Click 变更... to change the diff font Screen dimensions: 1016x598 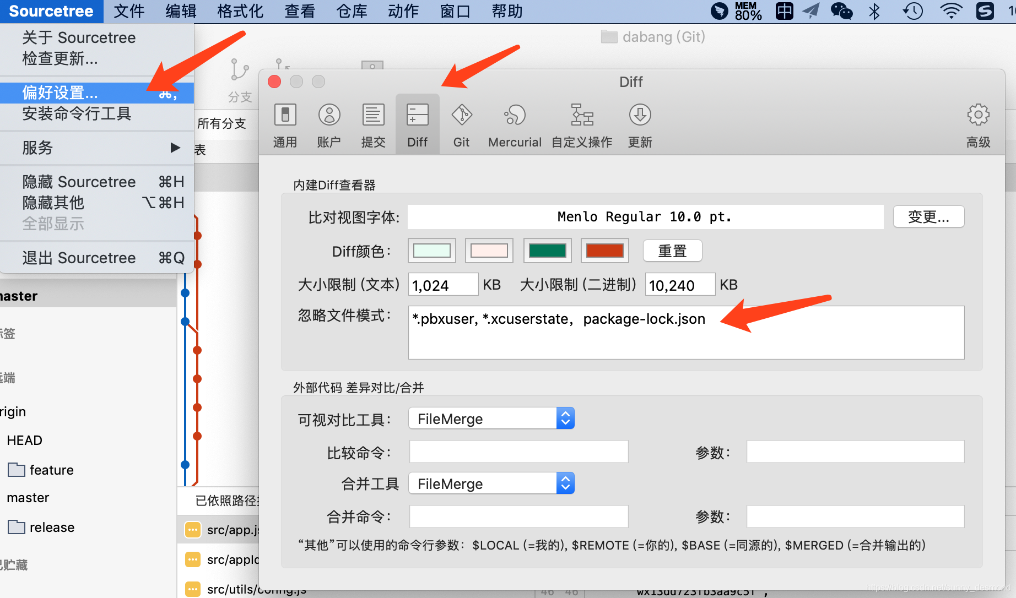click(928, 216)
